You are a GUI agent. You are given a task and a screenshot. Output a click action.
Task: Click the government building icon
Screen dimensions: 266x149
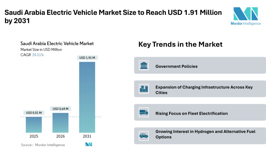click(x=144, y=65)
